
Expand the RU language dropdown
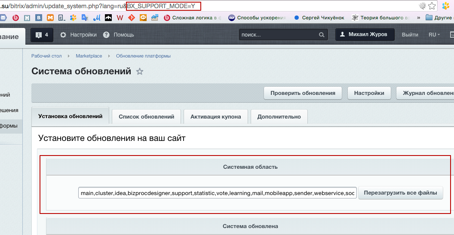[434, 35]
